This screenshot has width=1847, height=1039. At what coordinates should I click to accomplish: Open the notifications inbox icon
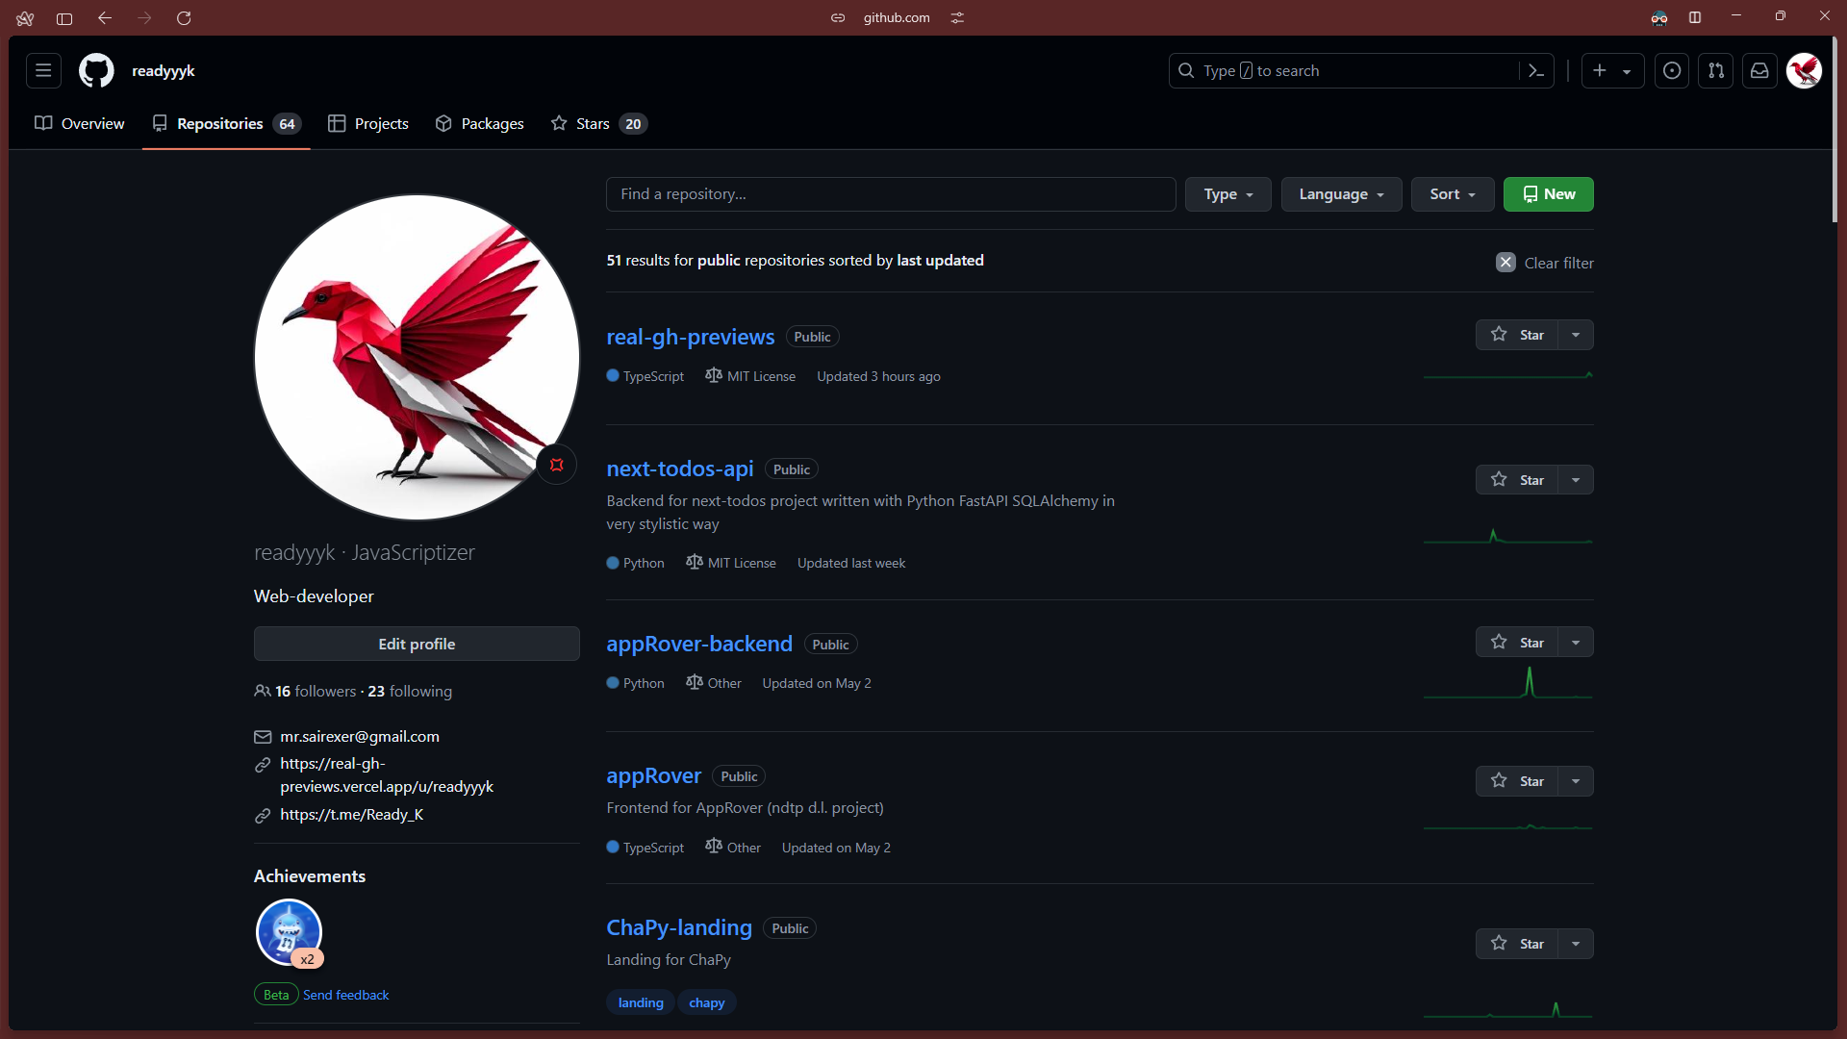[x=1759, y=71]
